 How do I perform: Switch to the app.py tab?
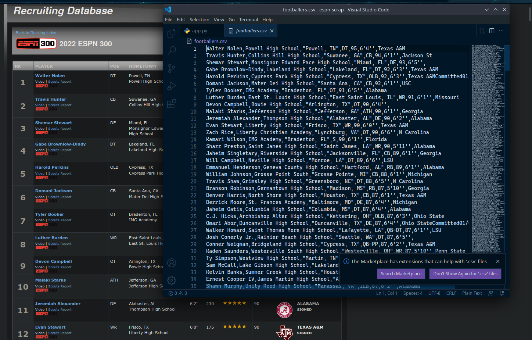coord(196,31)
